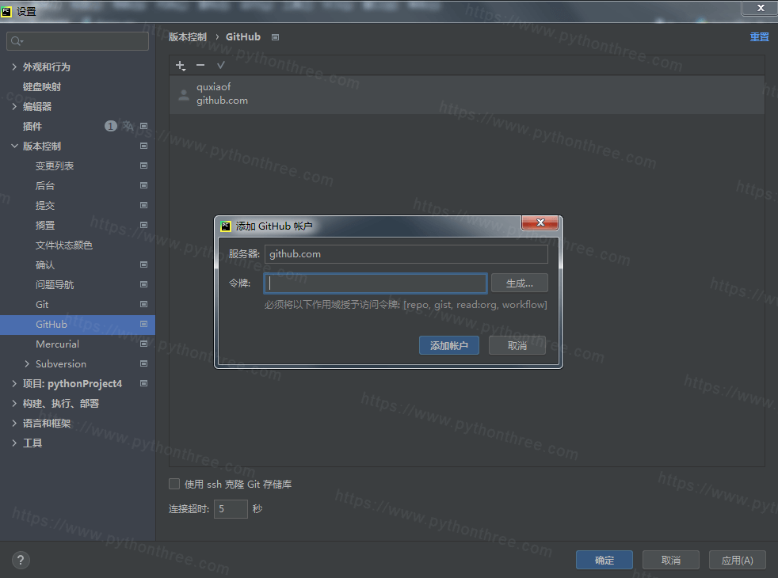Select 确认 in the settings tree

(x=45, y=265)
